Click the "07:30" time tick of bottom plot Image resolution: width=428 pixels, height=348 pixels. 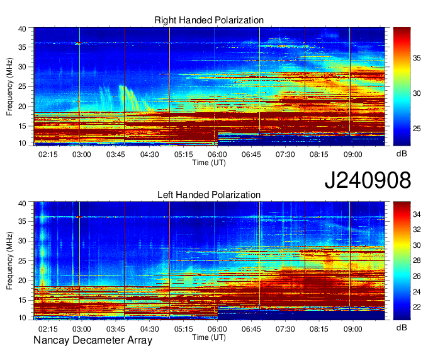285,328
